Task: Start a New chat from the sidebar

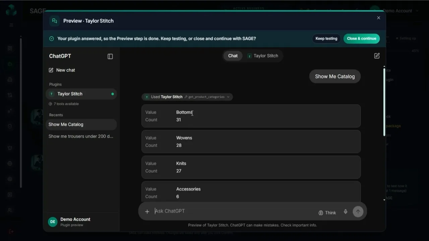Action: point(62,70)
